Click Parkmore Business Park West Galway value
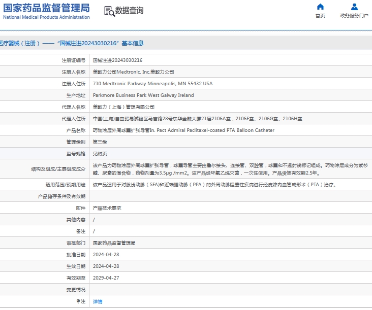372x310 pixels. click(143, 95)
